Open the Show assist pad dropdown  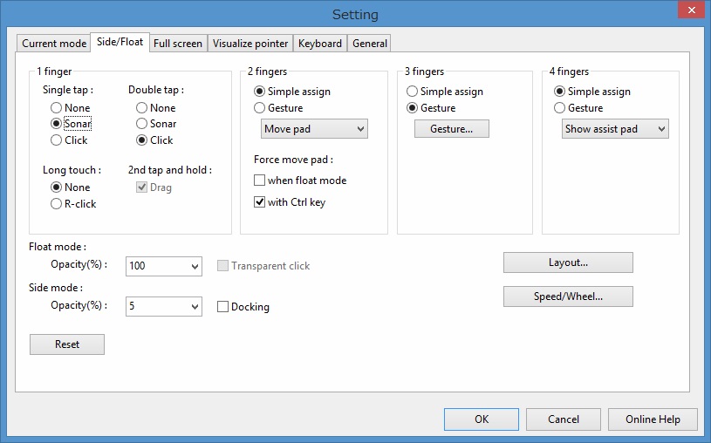click(x=615, y=129)
